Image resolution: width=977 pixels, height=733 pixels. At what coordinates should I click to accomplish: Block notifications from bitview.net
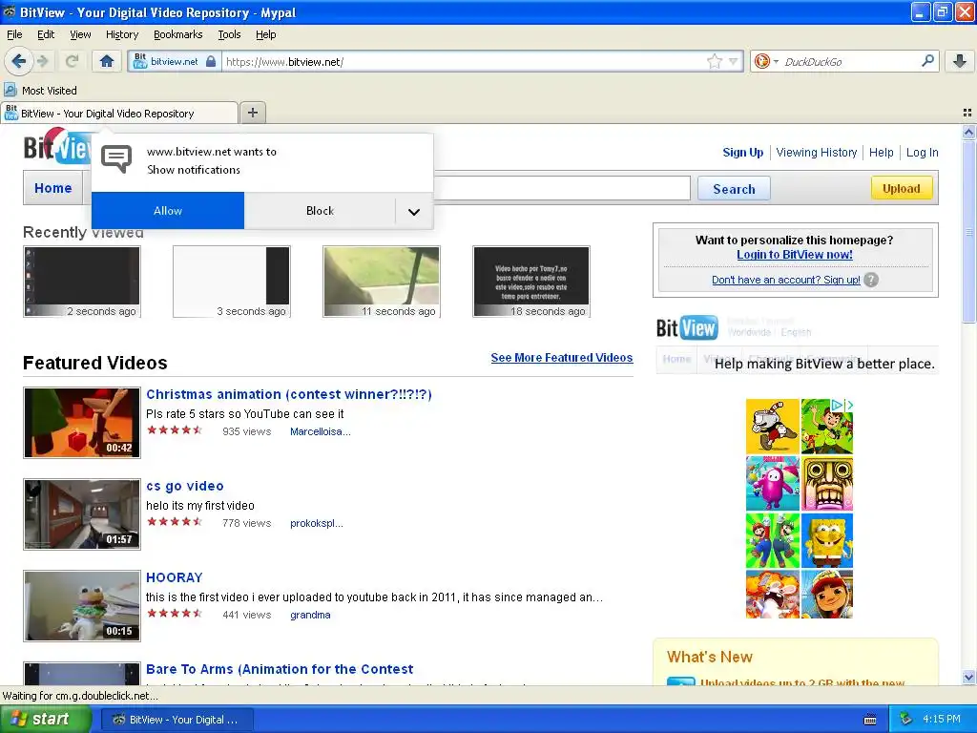tap(320, 211)
